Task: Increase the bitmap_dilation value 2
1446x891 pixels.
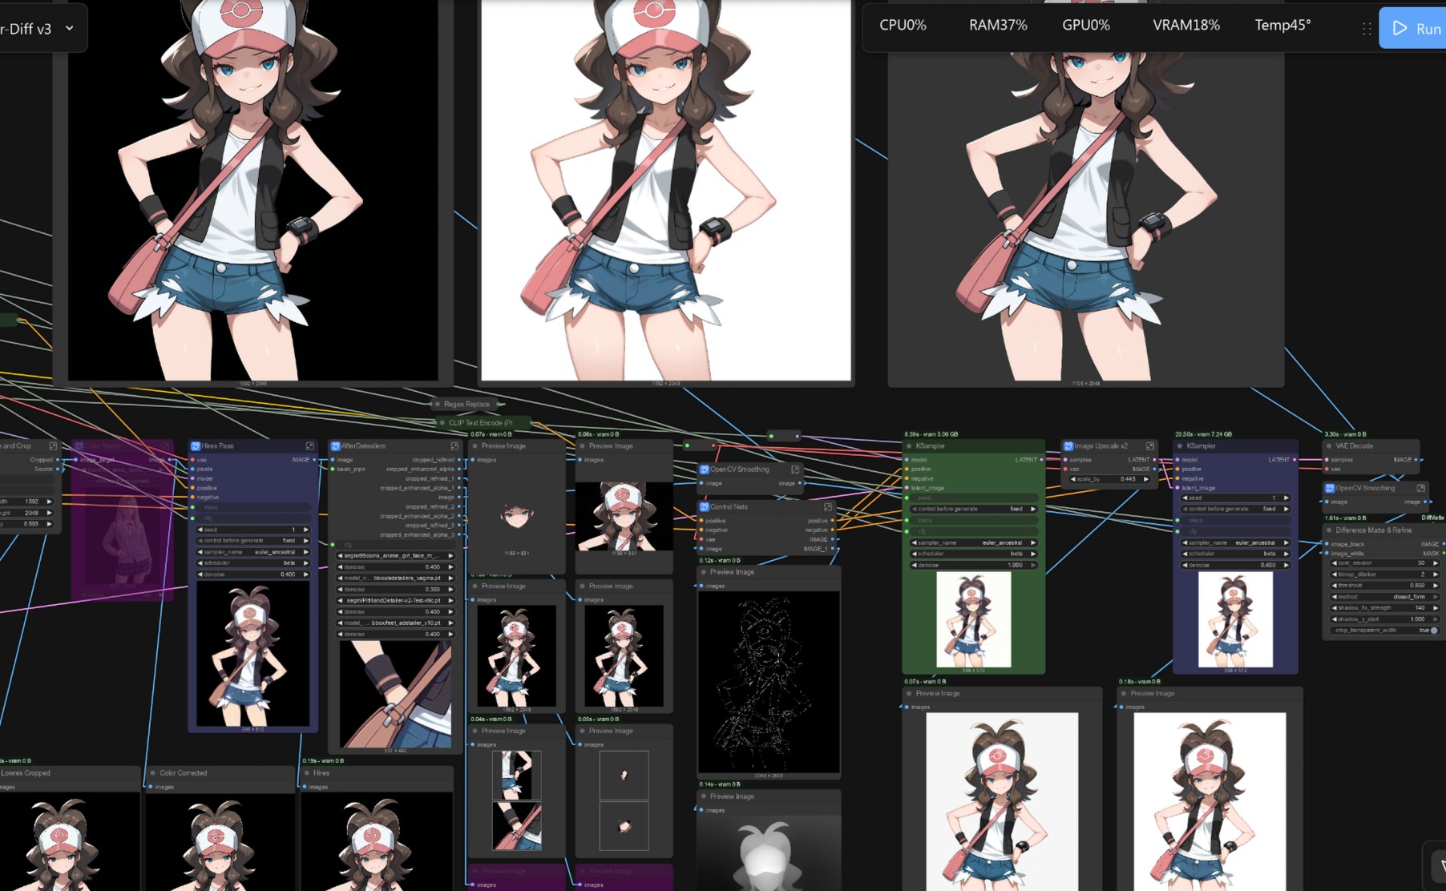Action: (x=1436, y=575)
